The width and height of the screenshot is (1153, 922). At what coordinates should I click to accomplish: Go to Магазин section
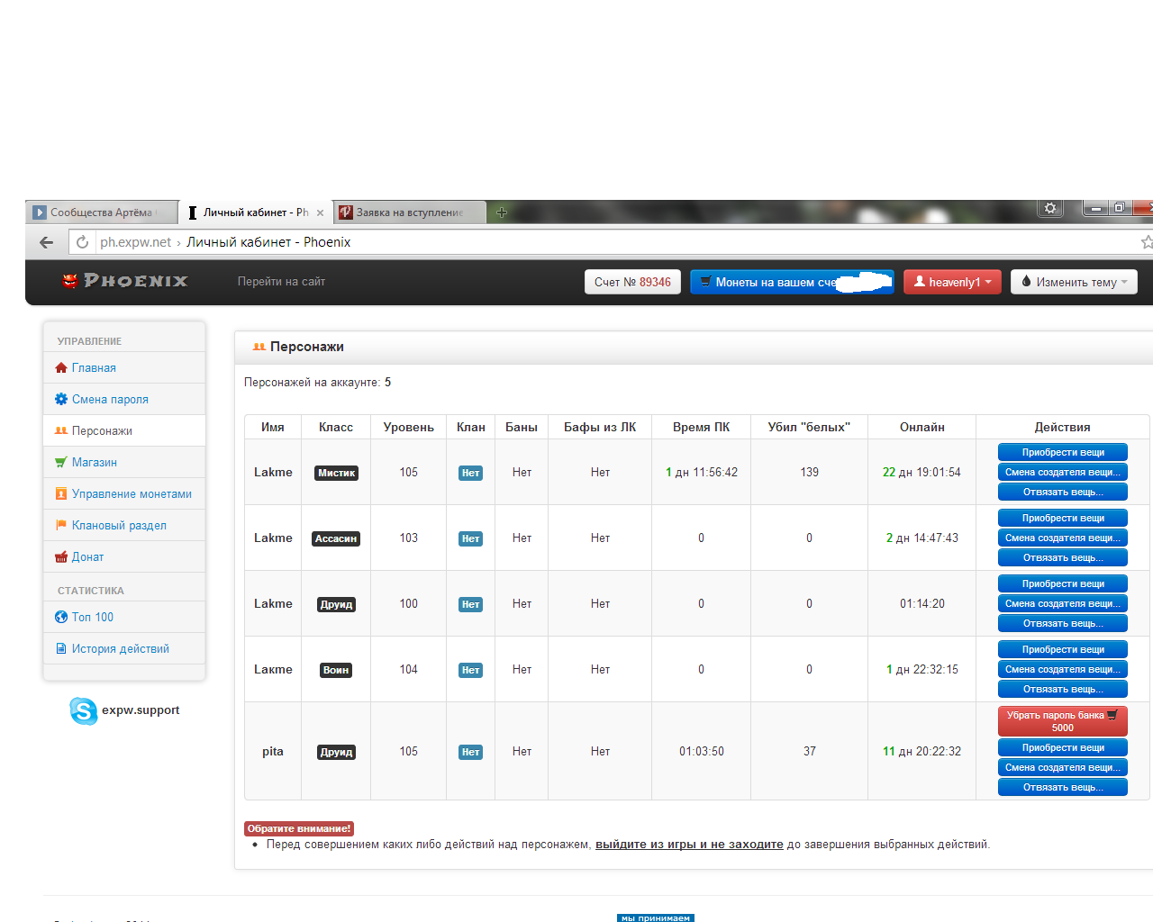[x=124, y=462]
